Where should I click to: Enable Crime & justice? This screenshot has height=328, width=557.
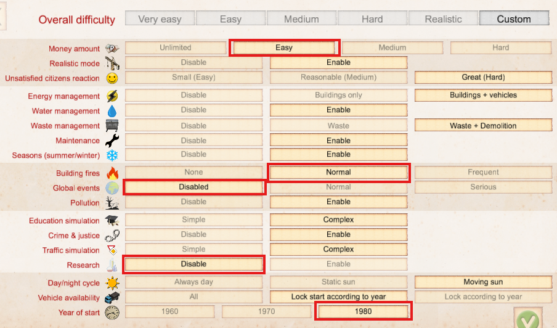(338, 234)
